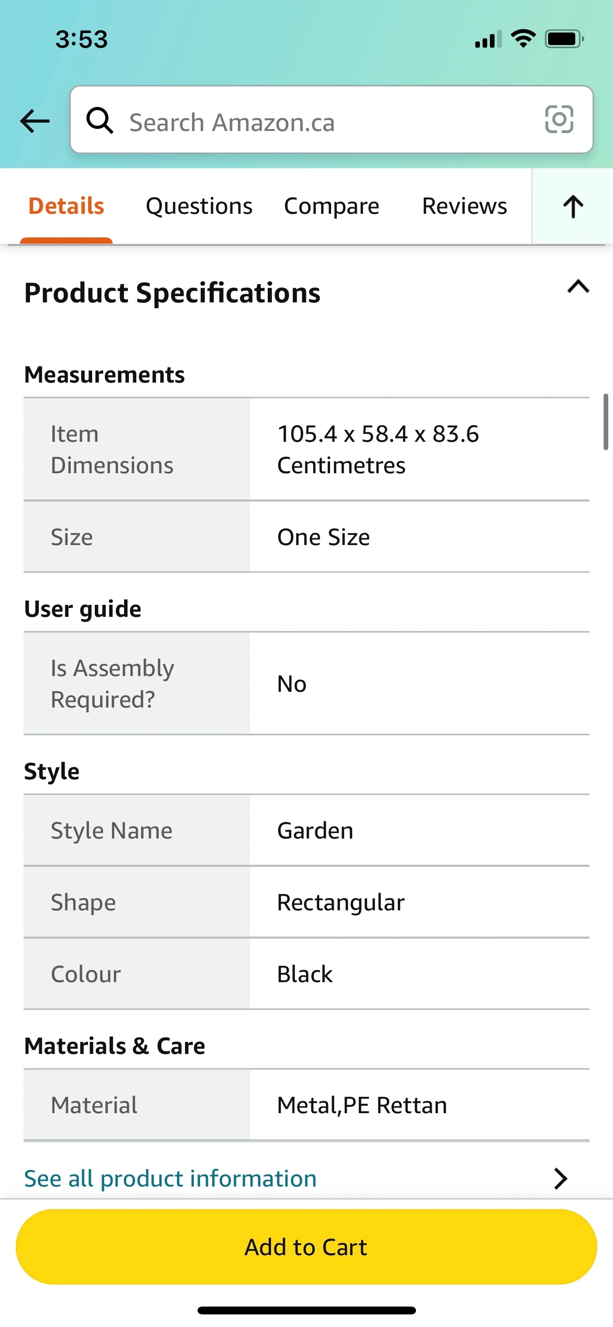Tap the cellular signal bars icon
Image resolution: width=613 pixels, height=1327 pixels.
pyautogui.click(x=488, y=40)
